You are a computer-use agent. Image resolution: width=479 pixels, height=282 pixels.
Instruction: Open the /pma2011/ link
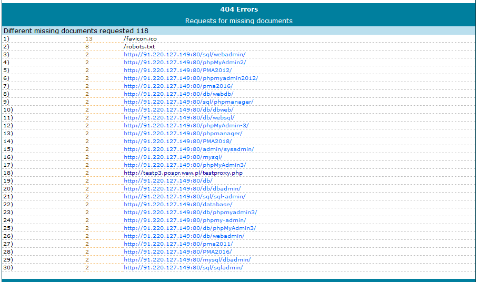pos(178,244)
